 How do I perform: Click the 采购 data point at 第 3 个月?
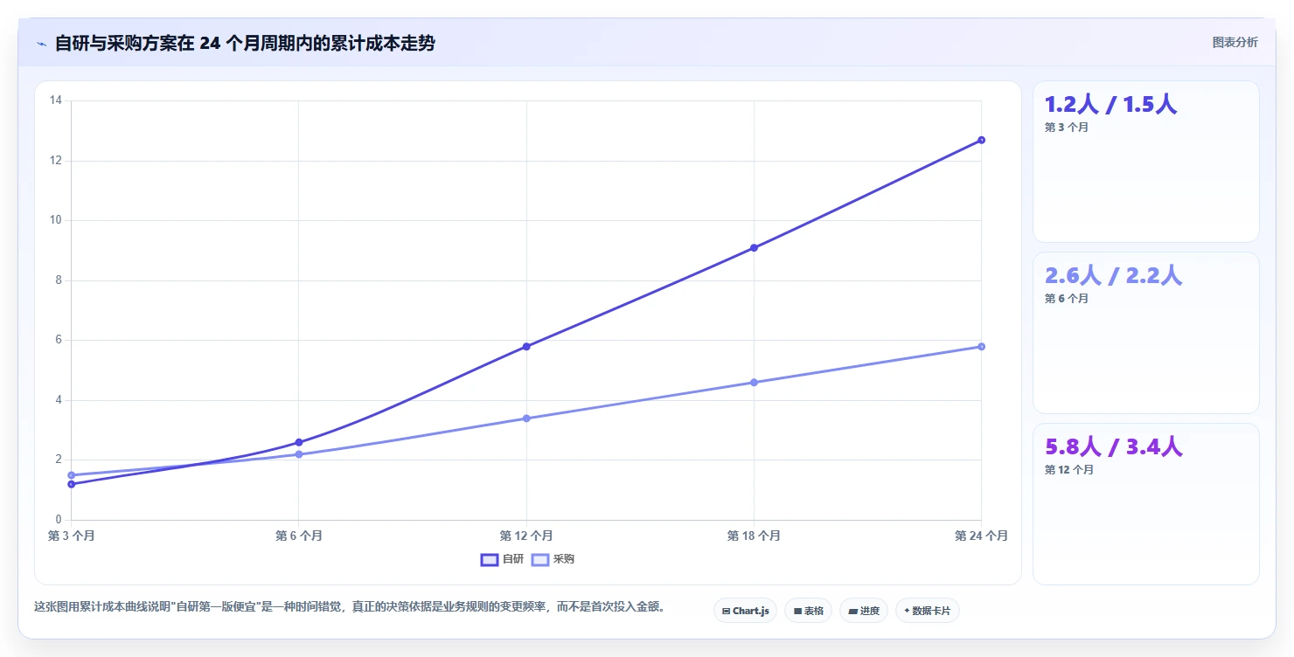tap(71, 475)
